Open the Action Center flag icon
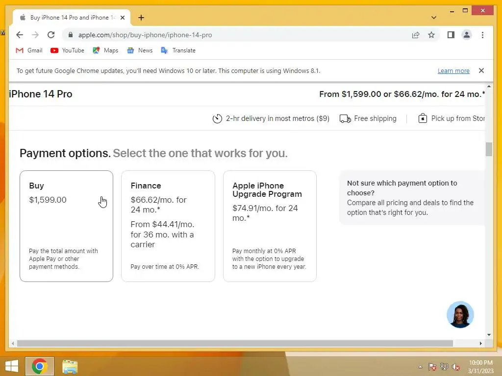The image size is (502, 376). (432, 367)
